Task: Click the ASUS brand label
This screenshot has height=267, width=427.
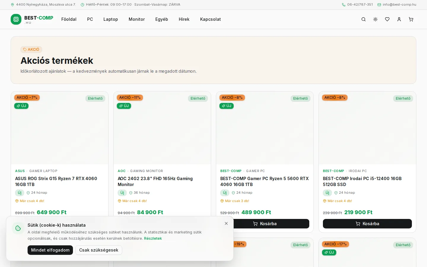Action: 20,171
